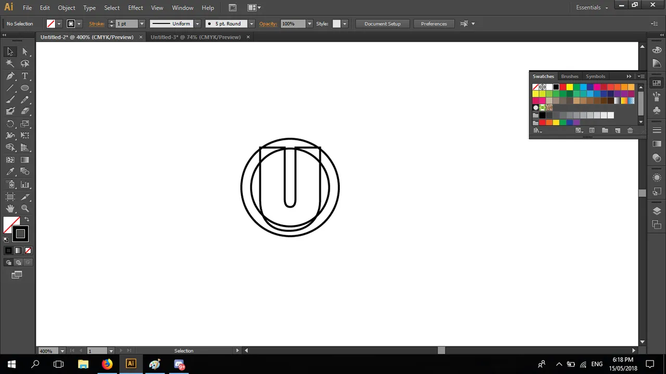Viewport: 666px width, 374px height.
Task: Select the Type tool
Action: pyautogui.click(x=25, y=76)
